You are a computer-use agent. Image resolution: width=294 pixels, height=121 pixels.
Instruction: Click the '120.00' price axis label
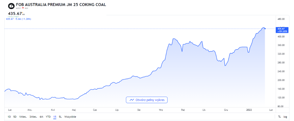click(281, 98)
